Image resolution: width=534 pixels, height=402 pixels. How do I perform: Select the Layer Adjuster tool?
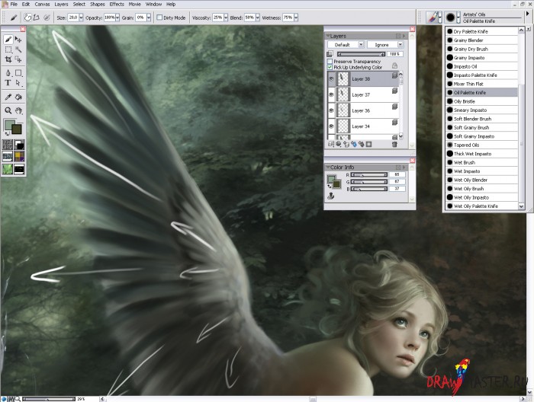18,40
